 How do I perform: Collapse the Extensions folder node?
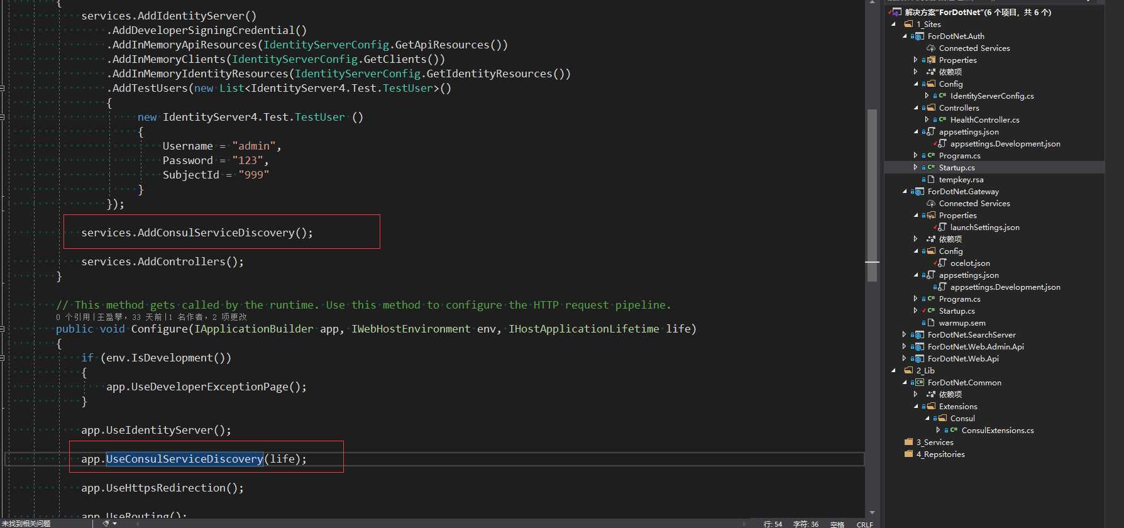917,406
